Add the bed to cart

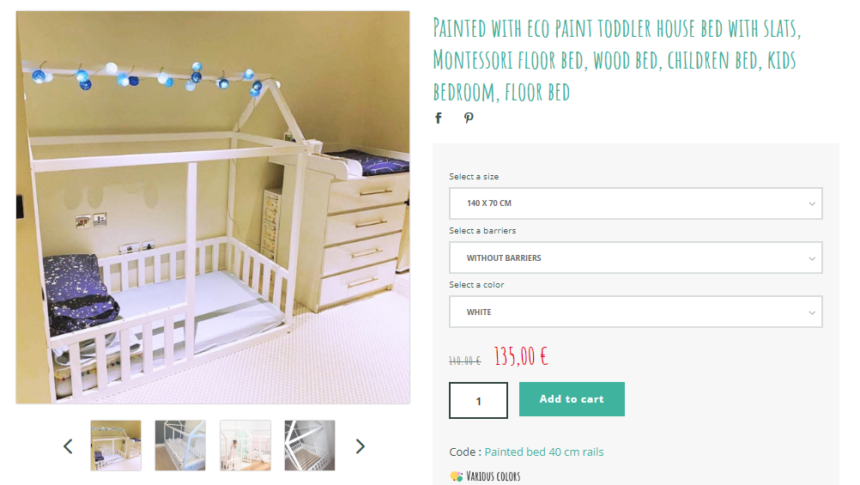(x=572, y=399)
